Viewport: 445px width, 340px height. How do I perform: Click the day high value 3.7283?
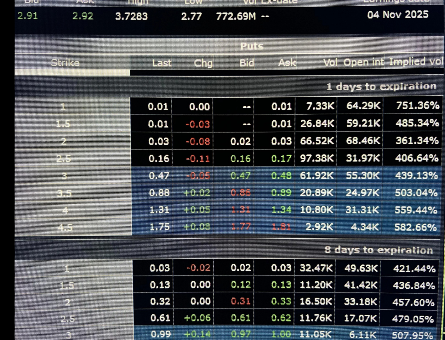131,16
